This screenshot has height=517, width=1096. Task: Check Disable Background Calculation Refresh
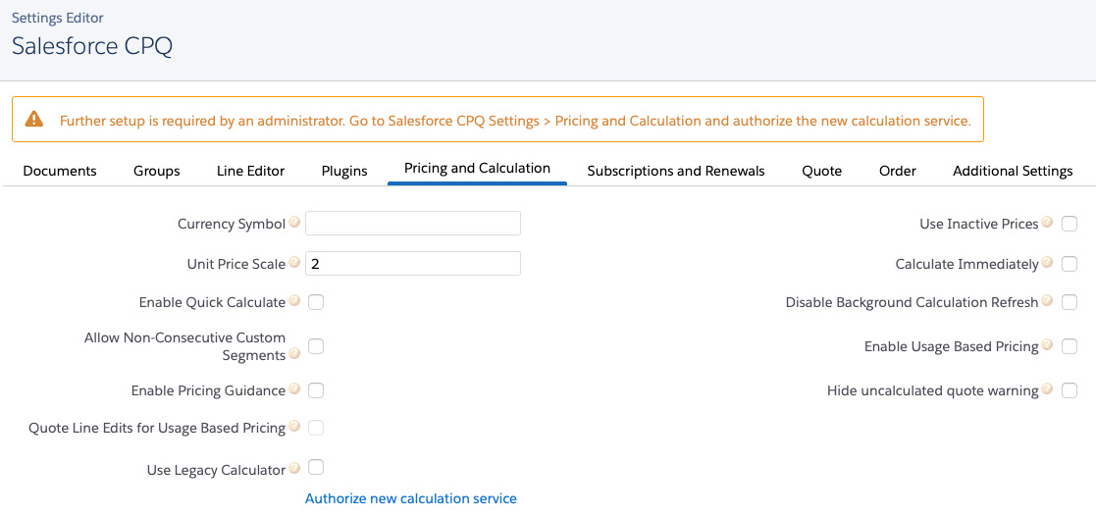pyautogui.click(x=1069, y=302)
